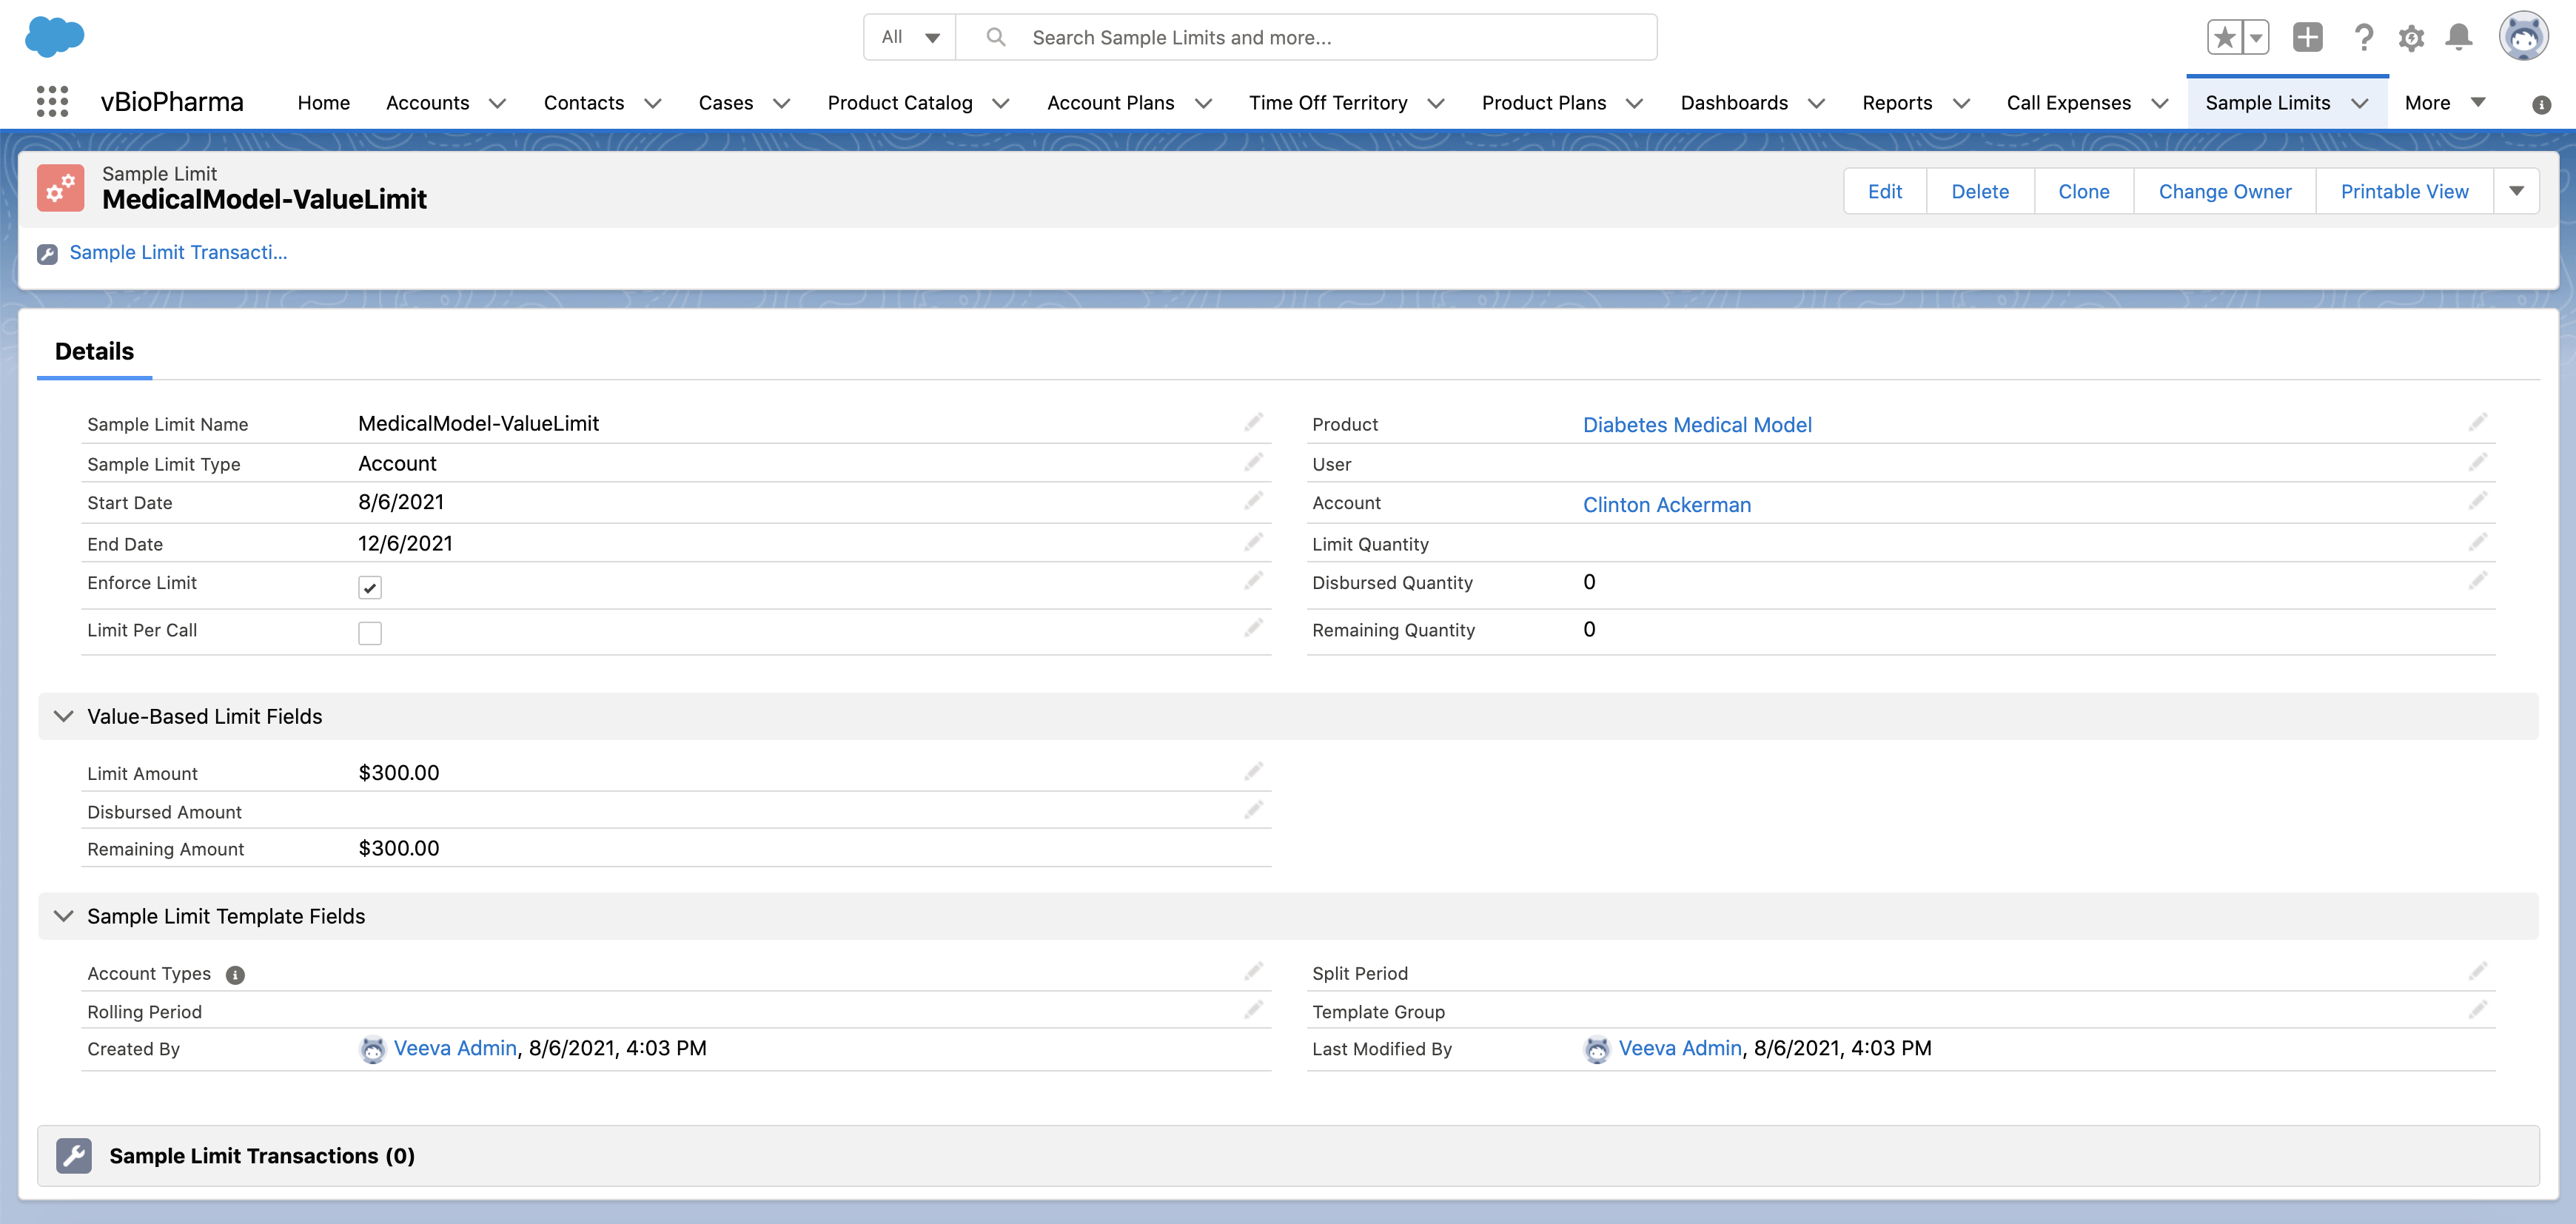Viewport: 2576px width, 1224px height.
Task: Click the Account Types info icon
Action: [x=235, y=975]
